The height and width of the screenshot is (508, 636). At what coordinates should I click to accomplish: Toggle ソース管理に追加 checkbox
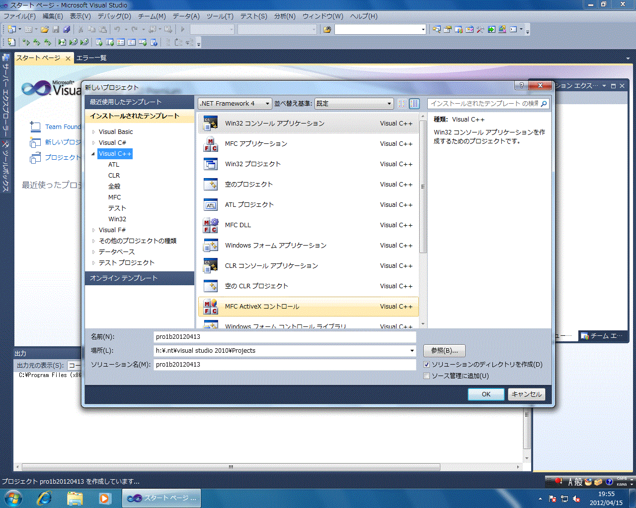pyautogui.click(x=426, y=376)
